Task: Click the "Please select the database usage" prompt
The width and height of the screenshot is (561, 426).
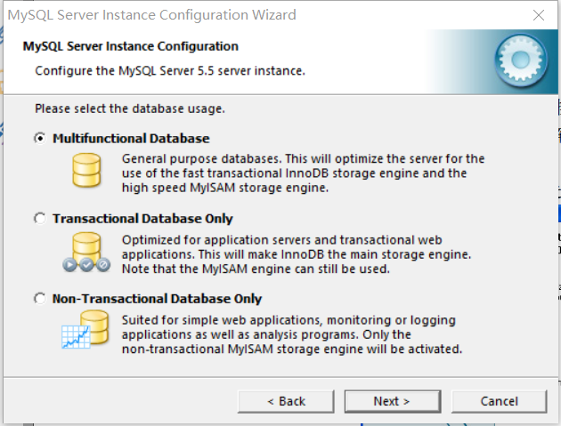Action: 129,109
